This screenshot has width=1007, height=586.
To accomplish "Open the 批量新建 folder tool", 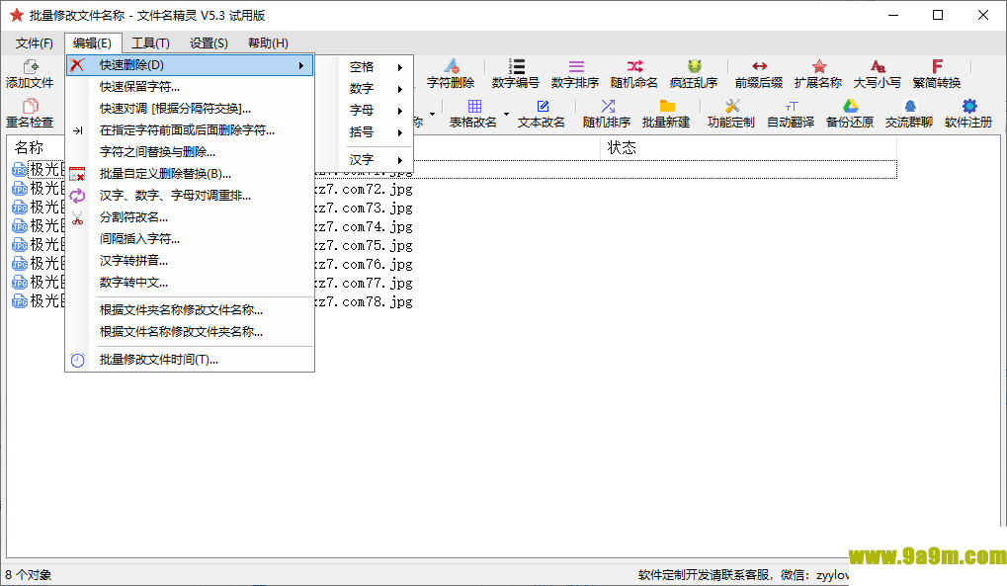I will click(666, 114).
